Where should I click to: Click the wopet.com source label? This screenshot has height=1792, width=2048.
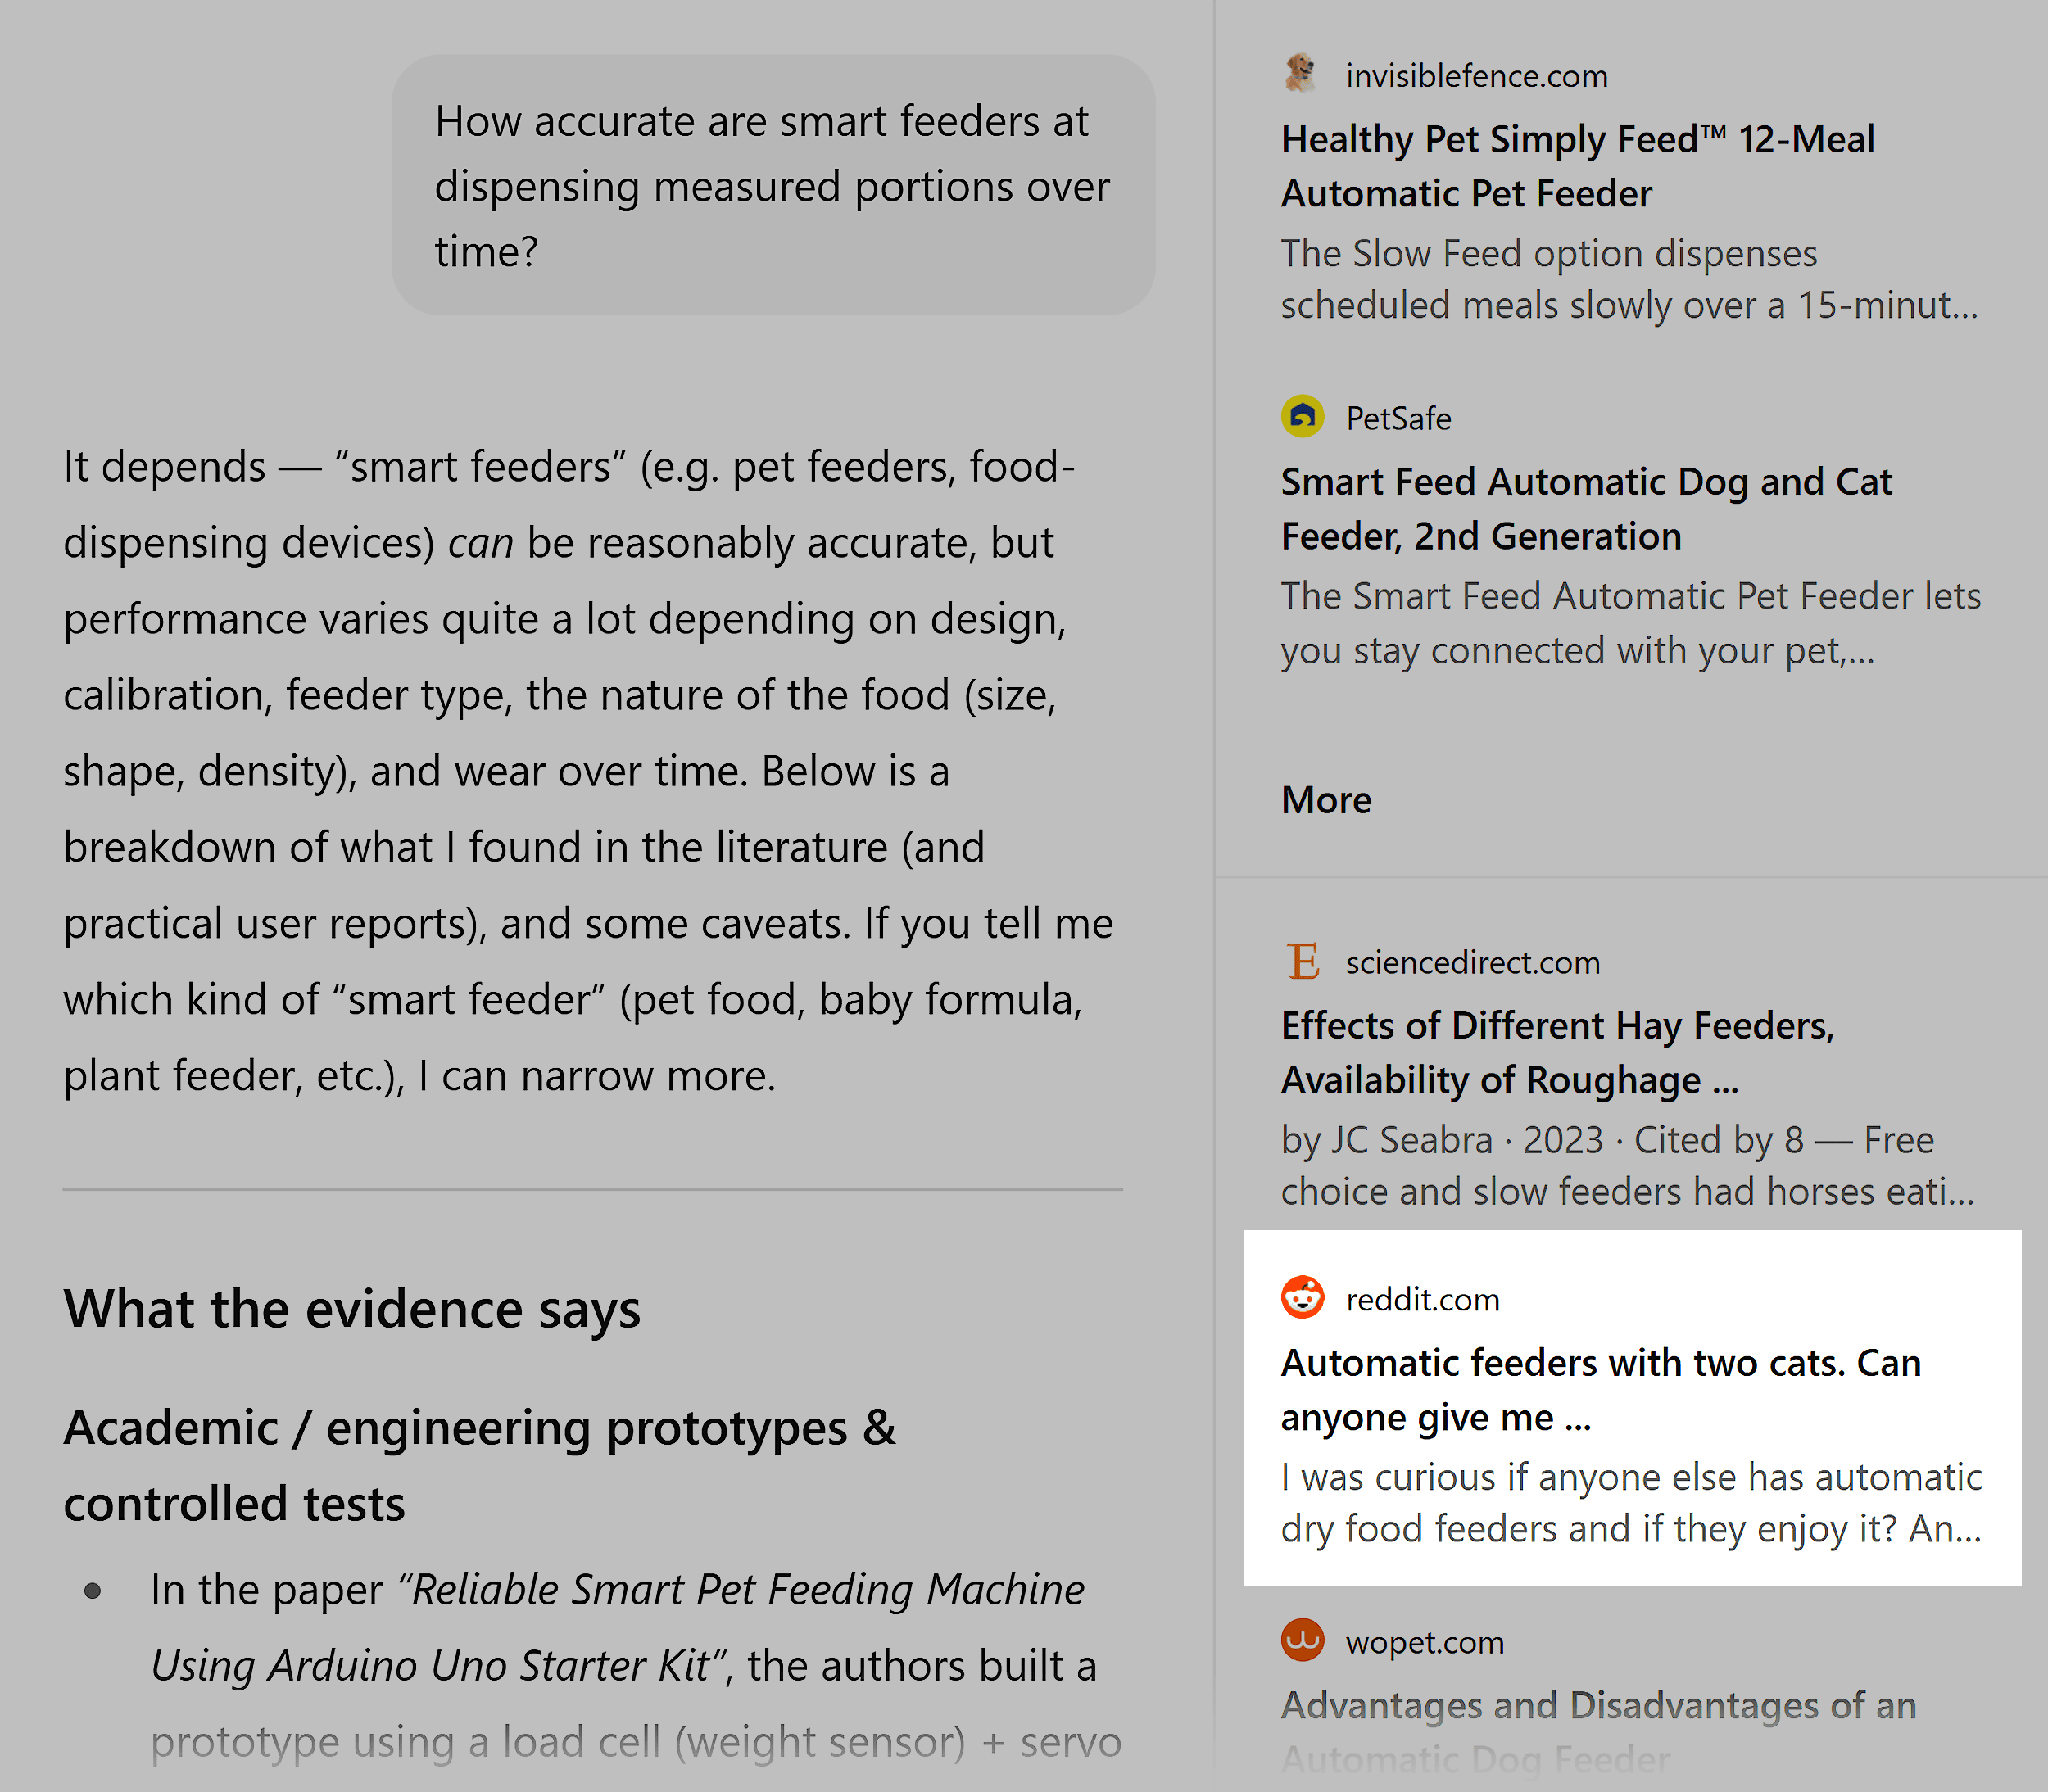click(x=1425, y=1641)
